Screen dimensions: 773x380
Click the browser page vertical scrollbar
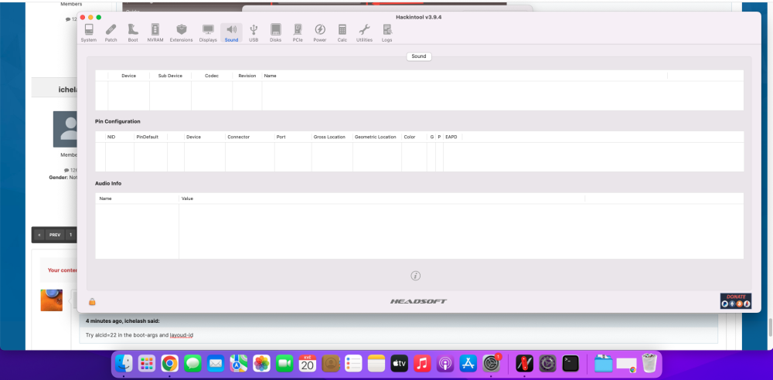coord(770,327)
